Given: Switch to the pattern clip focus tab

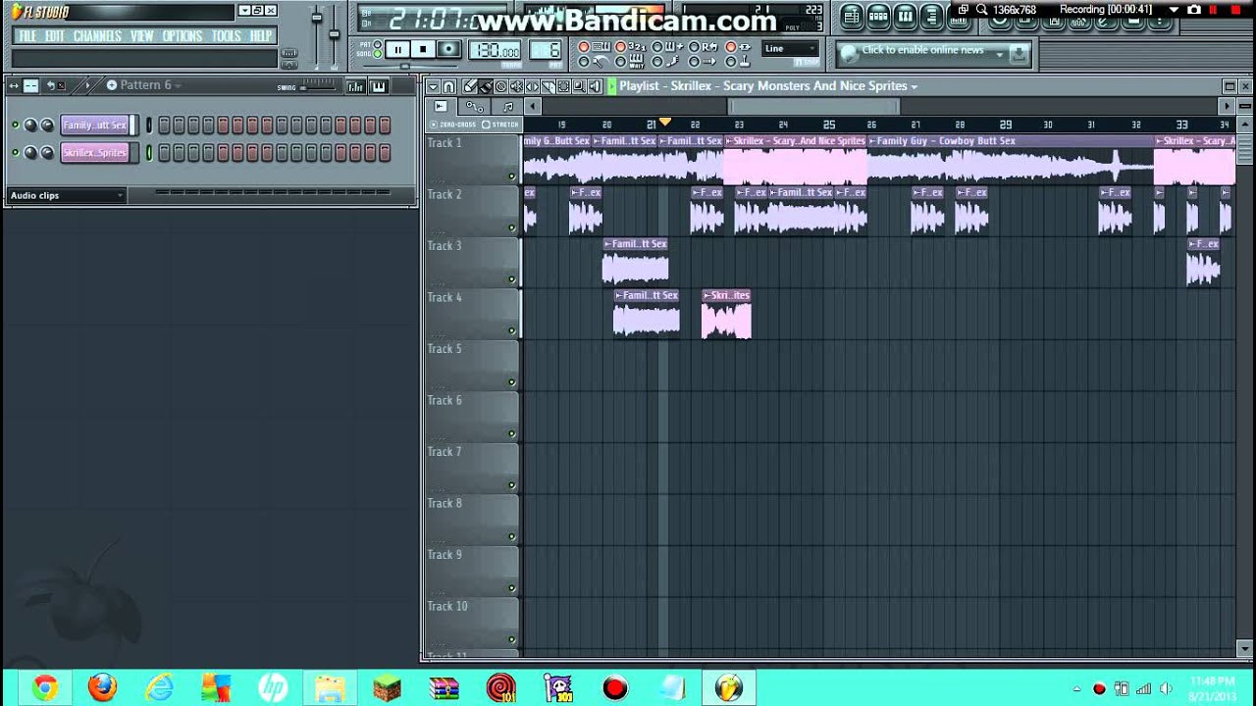Looking at the screenshot, I should pyautogui.click(x=507, y=106).
